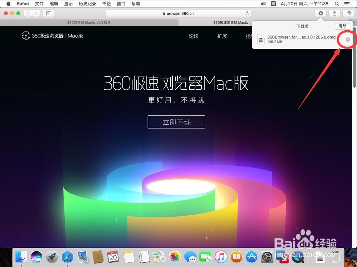The width and height of the screenshot is (357, 267).
Task: Show downloaded dmg file in Finder
Action: (348, 40)
